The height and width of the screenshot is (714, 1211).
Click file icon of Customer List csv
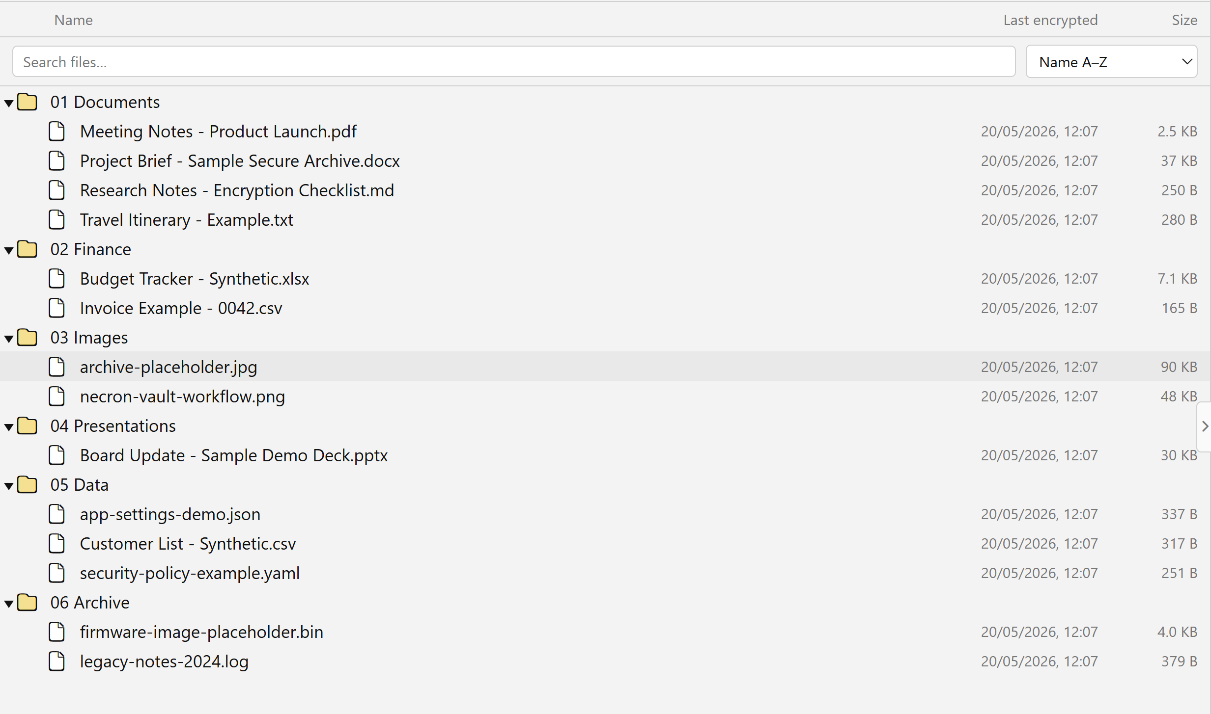coord(56,543)
